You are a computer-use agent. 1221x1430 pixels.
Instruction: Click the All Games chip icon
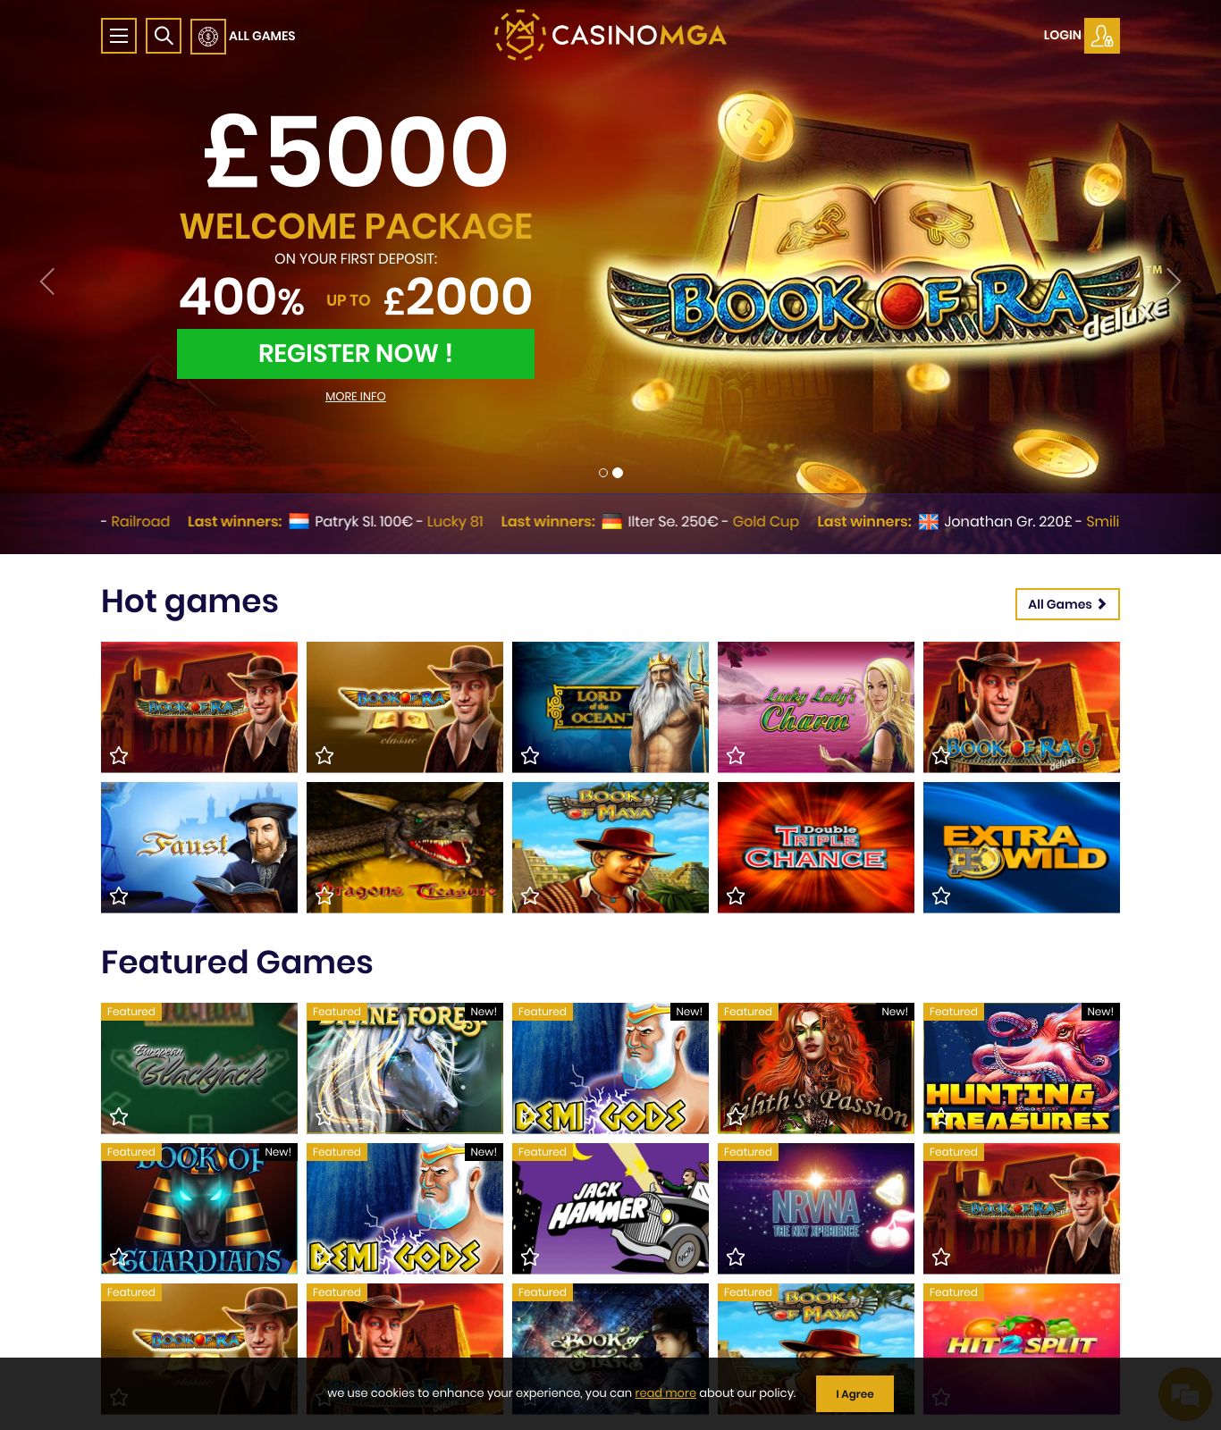tap(208, 36)
